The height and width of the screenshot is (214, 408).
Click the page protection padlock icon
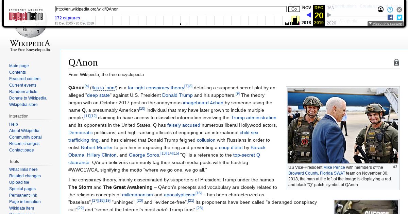point(396,63)
